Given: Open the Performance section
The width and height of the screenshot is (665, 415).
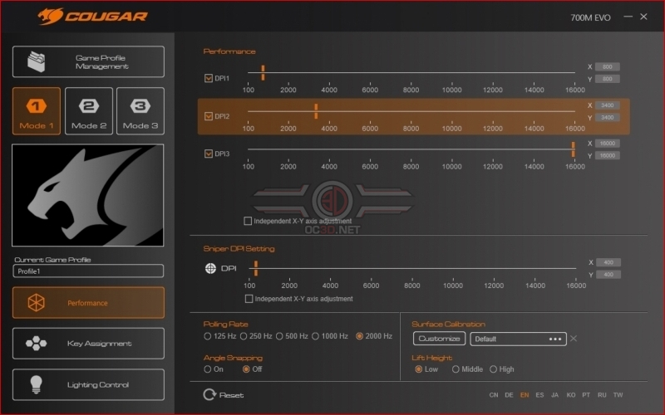Looking at the screenshot, I should pos(88,303).
